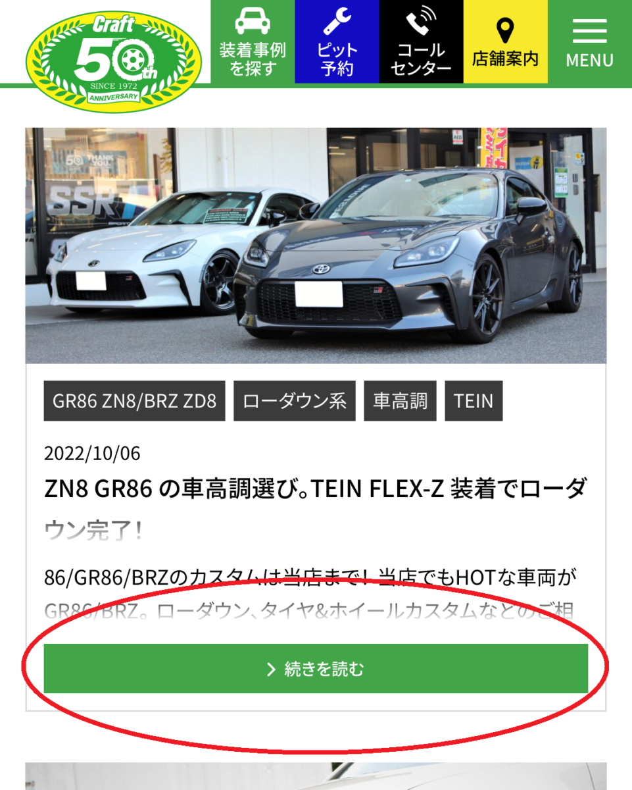Click the car icon for 装着事例を探す

253,21
